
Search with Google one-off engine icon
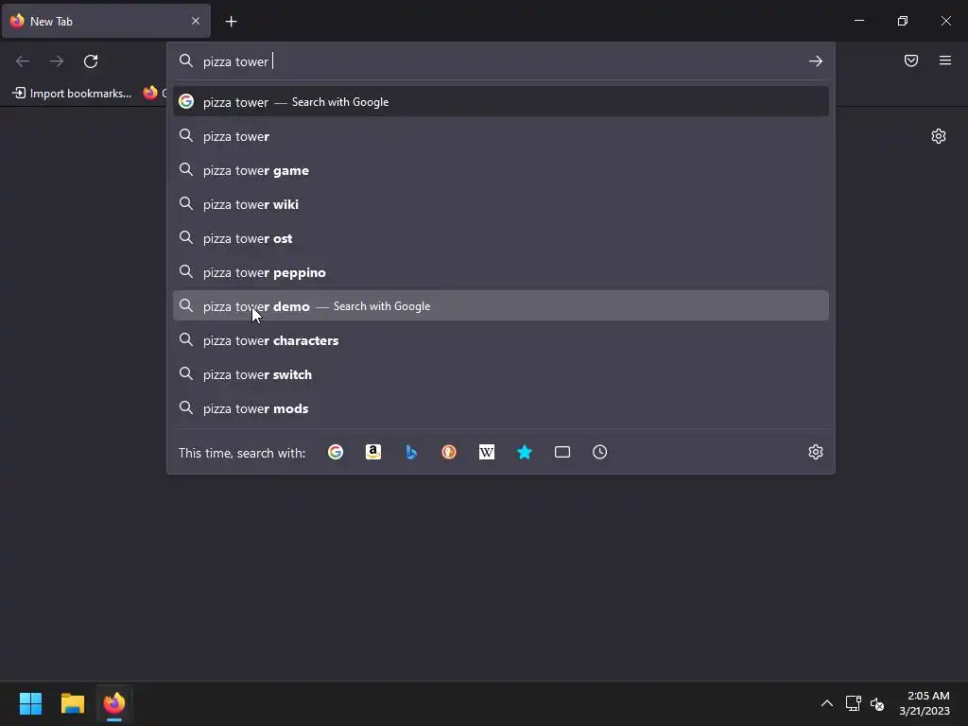coord(336,452)
